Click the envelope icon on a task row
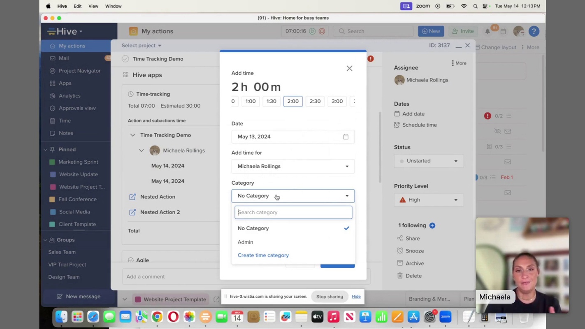Viewport: 585px width, 329px height. tap(508, 131)
